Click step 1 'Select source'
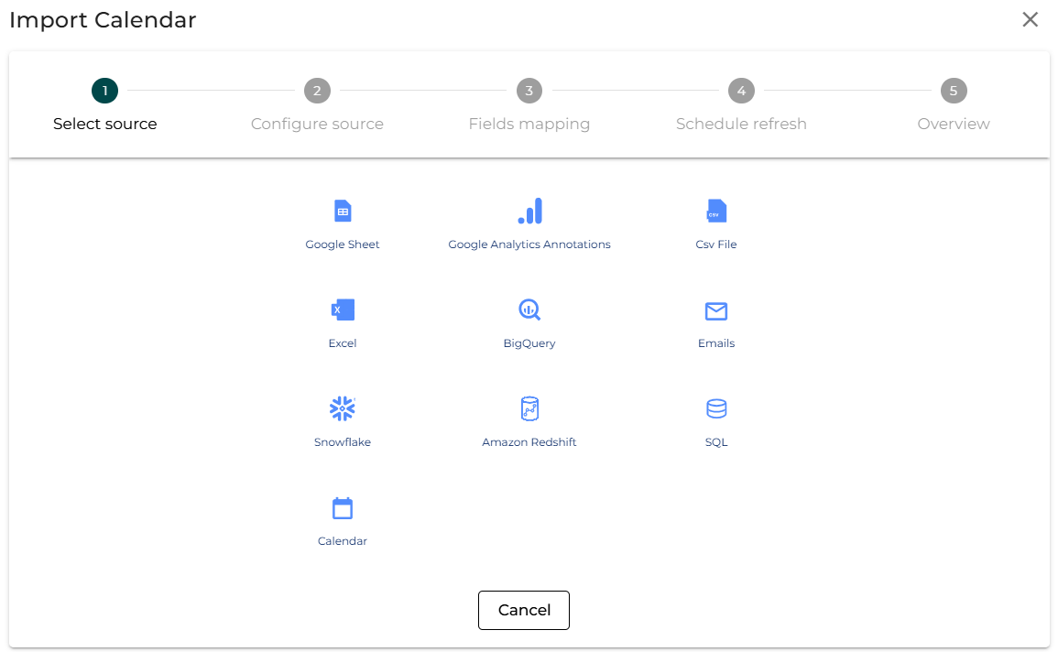The height and width of the screenshot is (652, 1058). 104,92
